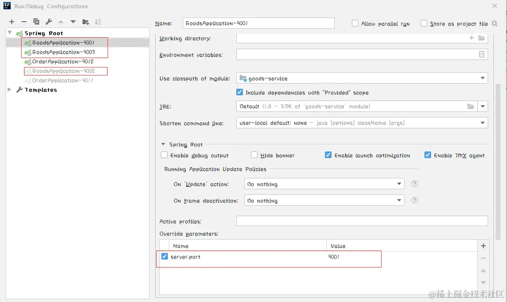The height and width of the screenshot is (302, 507).
Task: Collapse the Spring Boot tree node
Action: pos(10,33)
